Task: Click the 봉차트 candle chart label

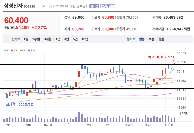Action: (131, 39)
